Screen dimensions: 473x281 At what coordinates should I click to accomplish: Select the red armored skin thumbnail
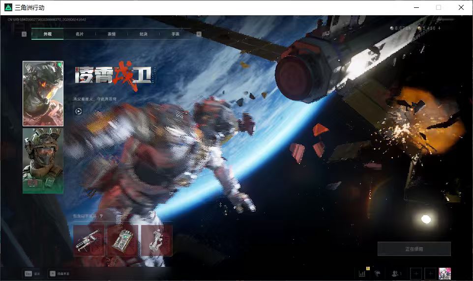(x=43, y=93)
